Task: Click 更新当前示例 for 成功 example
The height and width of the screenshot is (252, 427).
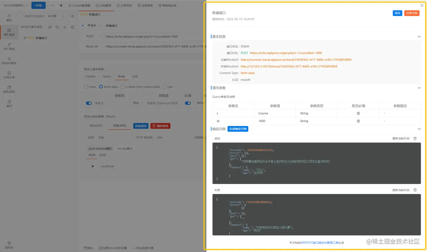Action: click(401, 138)
